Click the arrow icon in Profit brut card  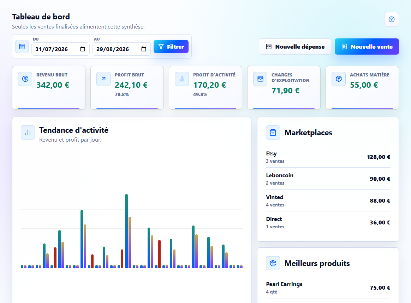pos(103,79)
